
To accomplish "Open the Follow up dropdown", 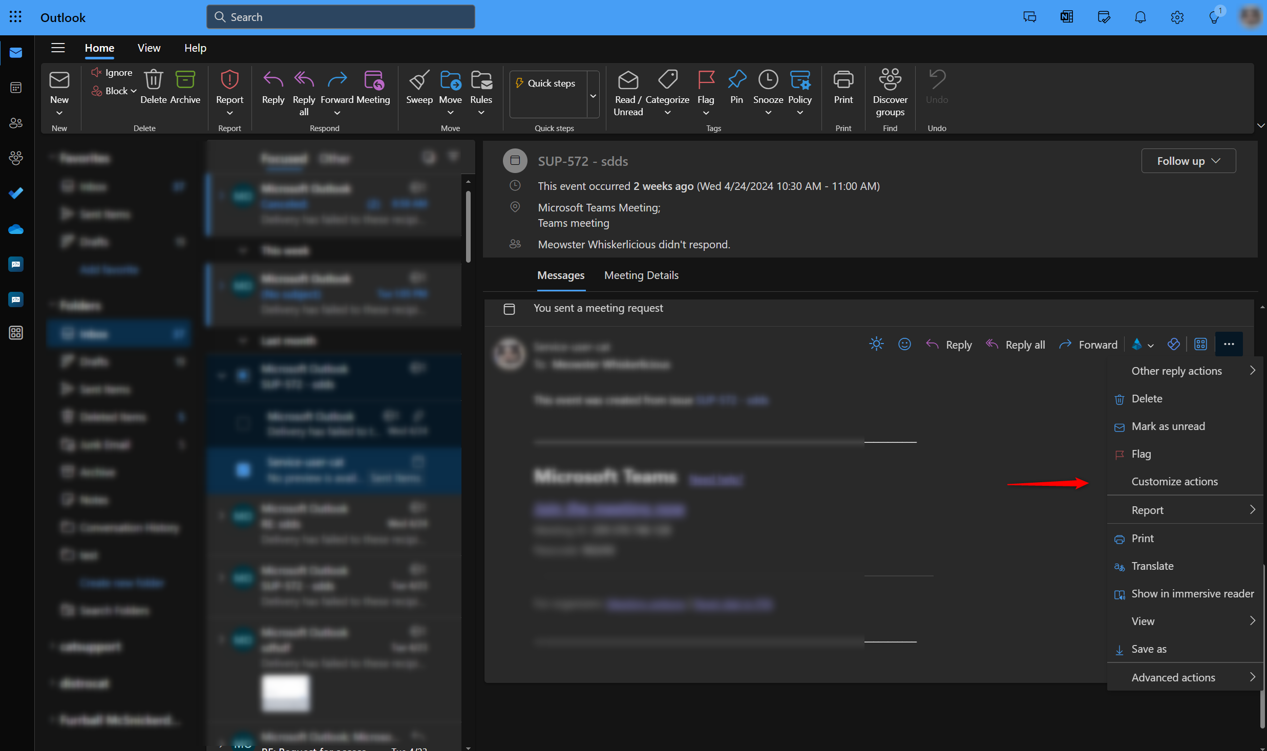I will point(1188,161).
